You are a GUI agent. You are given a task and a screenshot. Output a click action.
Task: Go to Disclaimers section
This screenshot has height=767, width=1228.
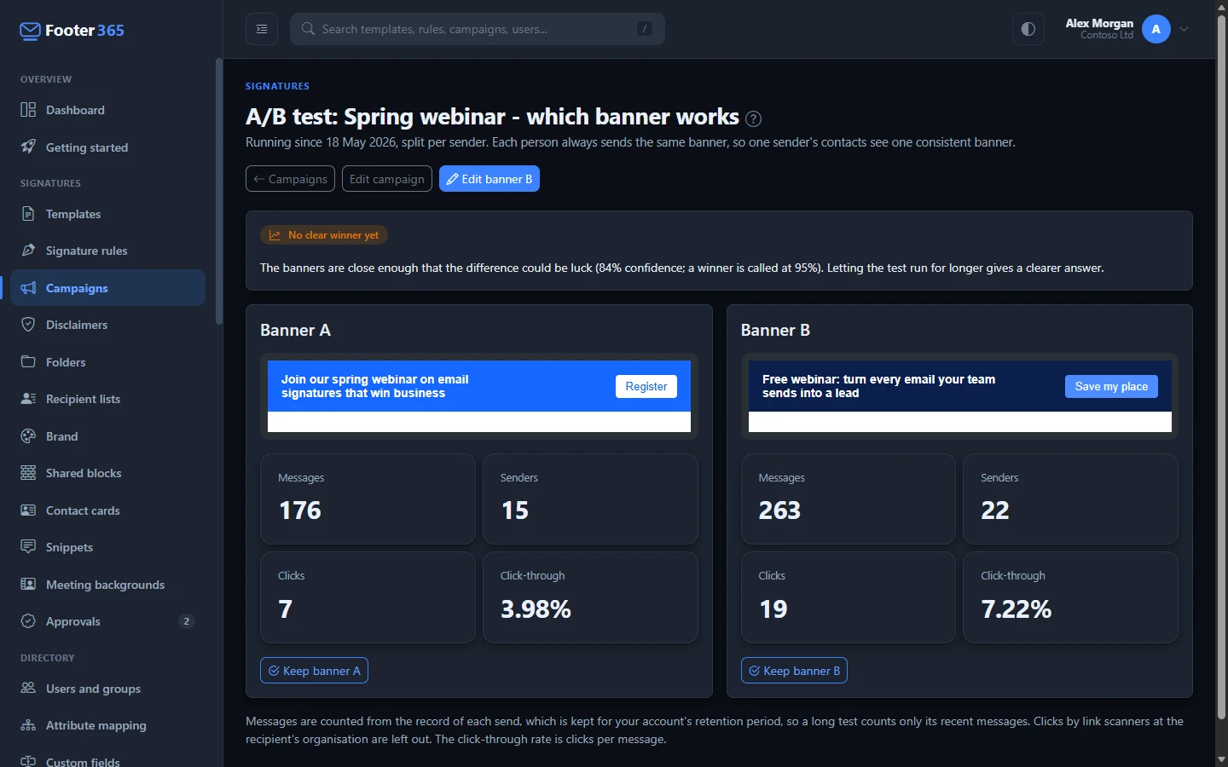tap(108, 325)
